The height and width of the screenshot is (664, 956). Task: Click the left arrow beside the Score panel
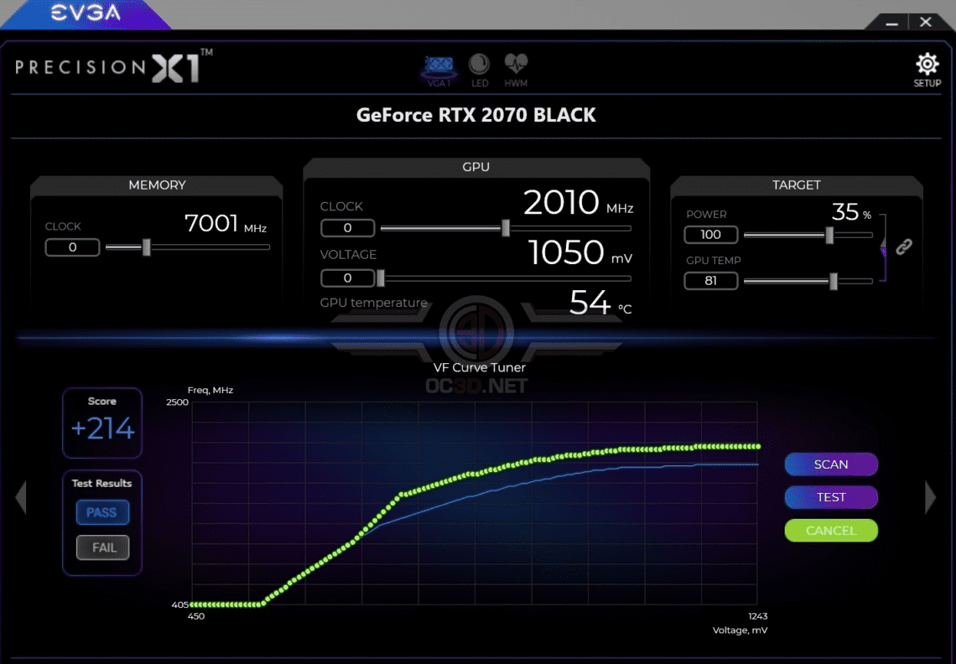(x=21, y=496)
